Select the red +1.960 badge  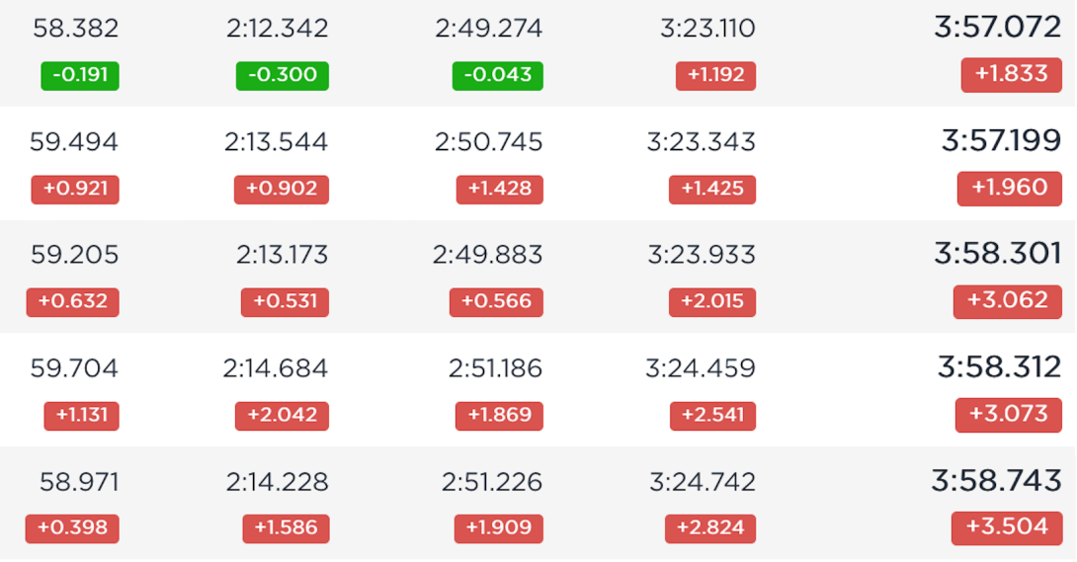[1009, 189]
